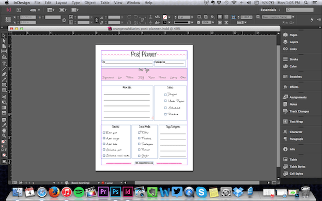Screen dimensions: 322x201
Task: Toggle the preview screen mode button
Action: (x=4, y=162)
